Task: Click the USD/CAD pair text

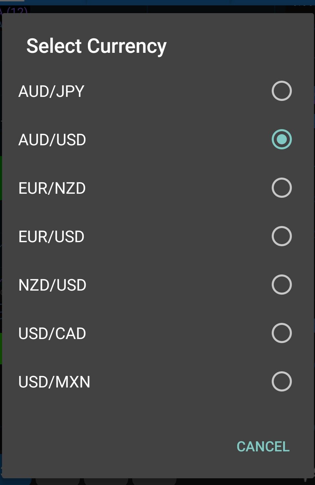Action: pyautogui.click(x=52, y=334)
